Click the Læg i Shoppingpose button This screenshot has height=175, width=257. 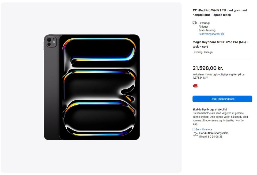pos(222,99)
